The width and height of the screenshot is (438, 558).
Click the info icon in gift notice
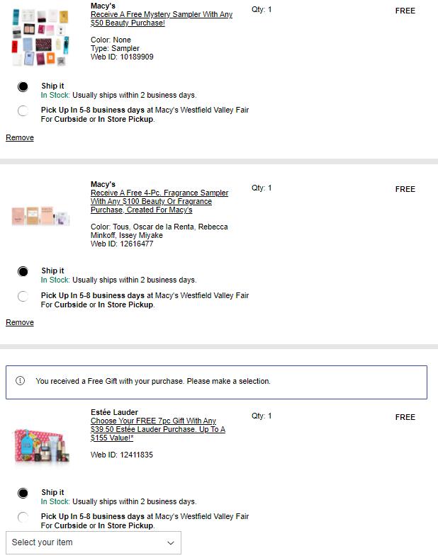(x=20, y=381)
